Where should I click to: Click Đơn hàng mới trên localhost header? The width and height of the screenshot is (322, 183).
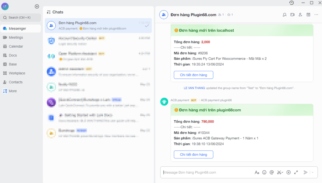click(242, 31)
